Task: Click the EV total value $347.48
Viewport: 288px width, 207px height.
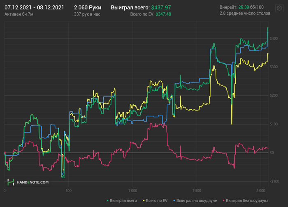Action: point(163,14)
